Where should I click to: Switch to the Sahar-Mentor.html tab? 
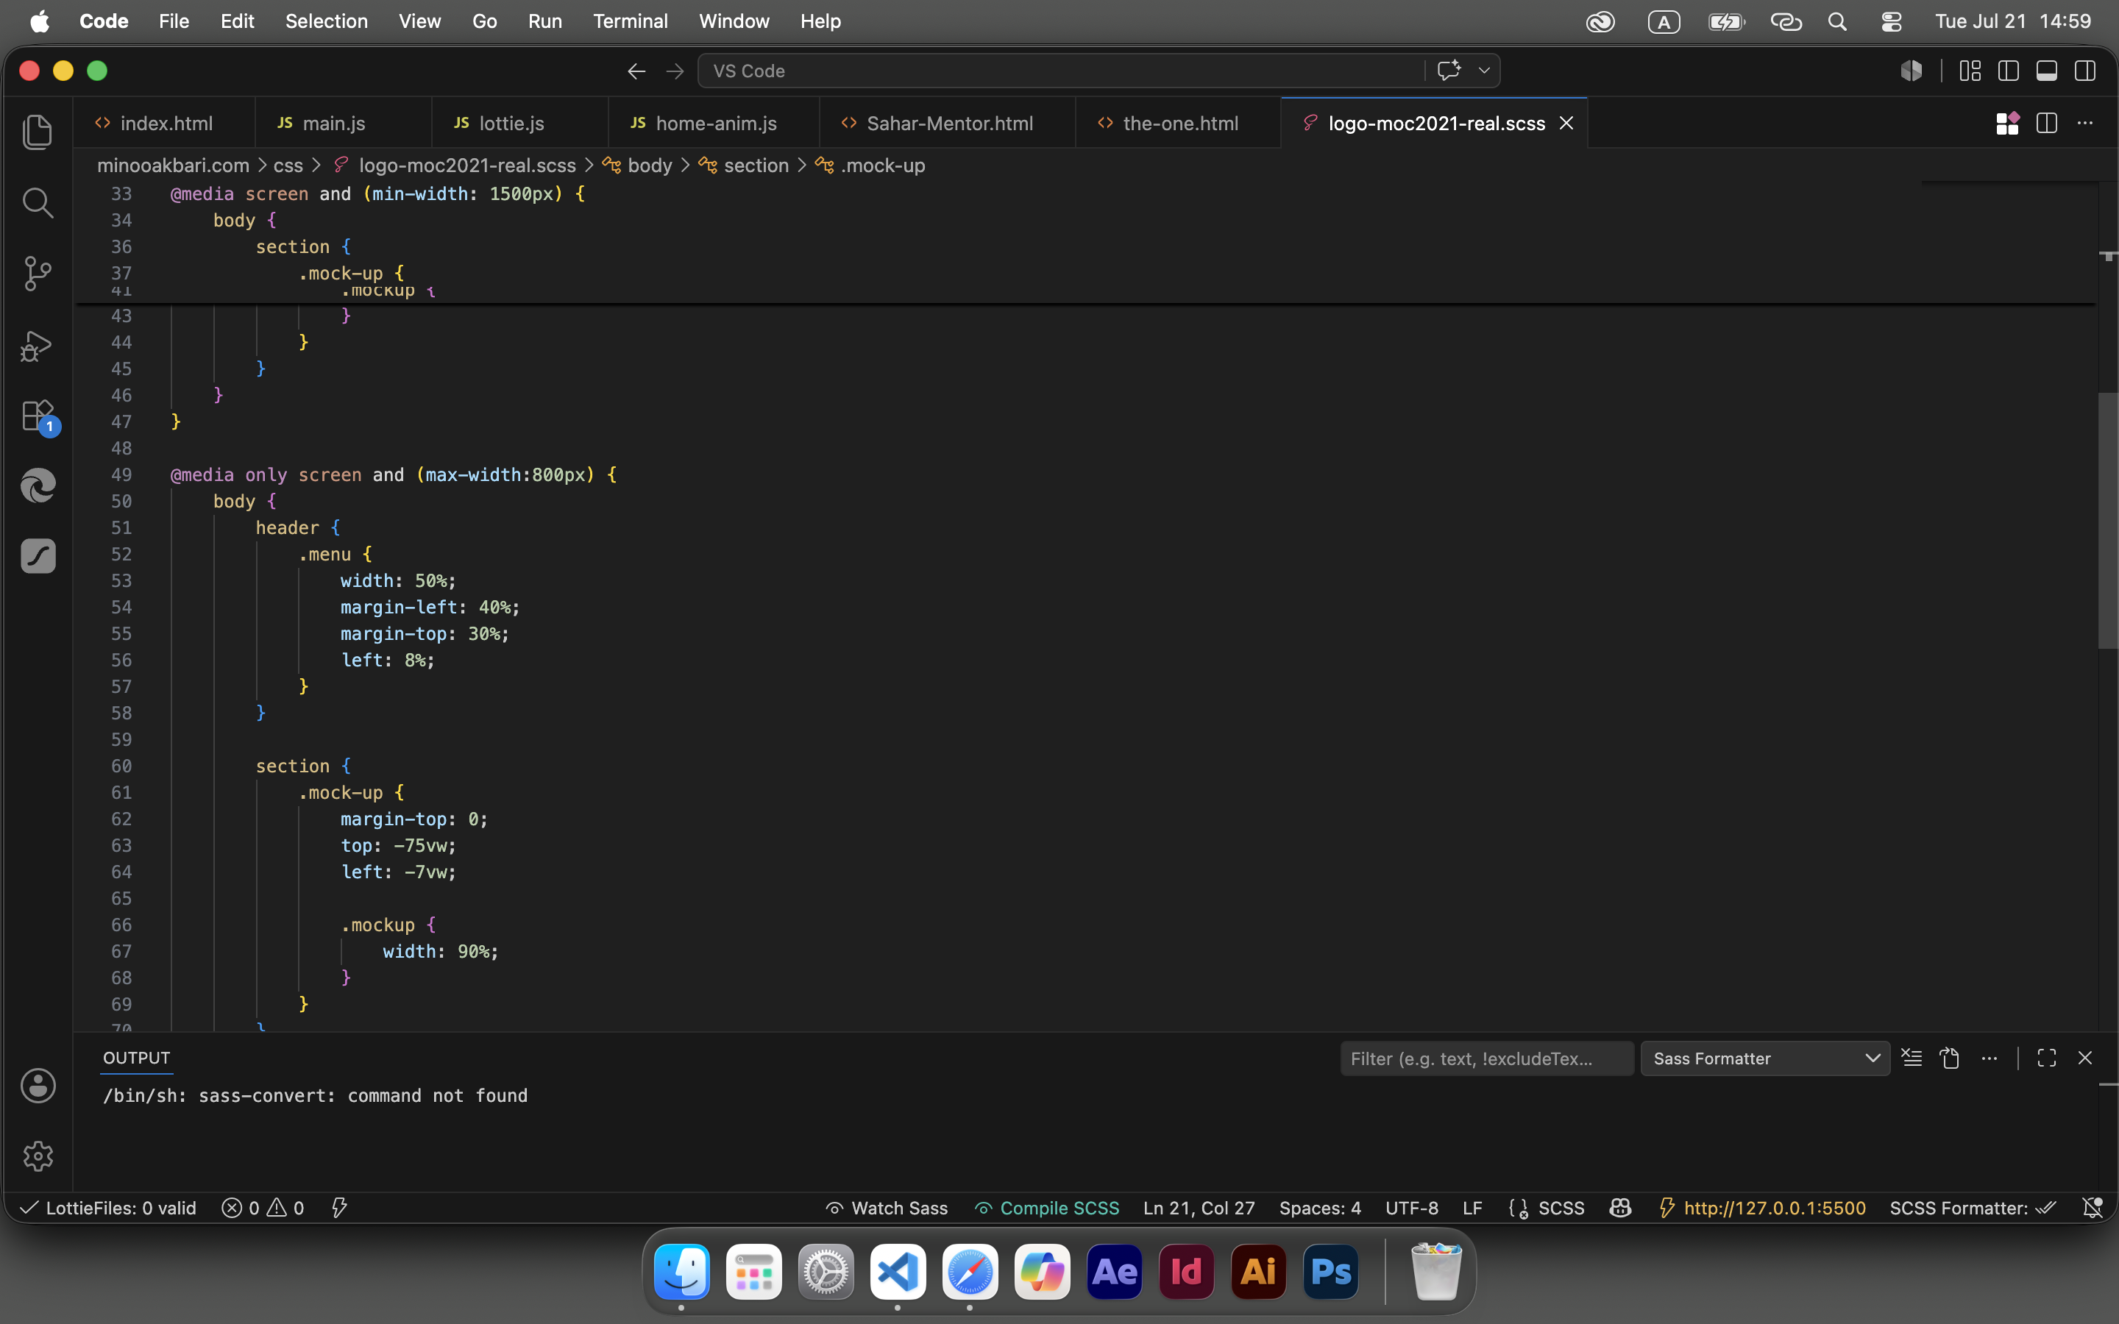[x=949, y=124]
